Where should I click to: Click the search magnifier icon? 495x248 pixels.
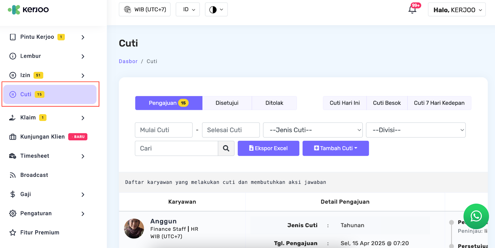[226, 148]
